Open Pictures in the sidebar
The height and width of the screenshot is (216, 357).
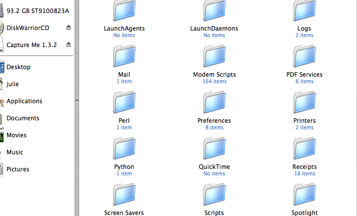(18, 169)
